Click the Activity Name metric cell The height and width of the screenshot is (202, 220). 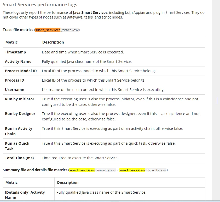click(21, 62)
